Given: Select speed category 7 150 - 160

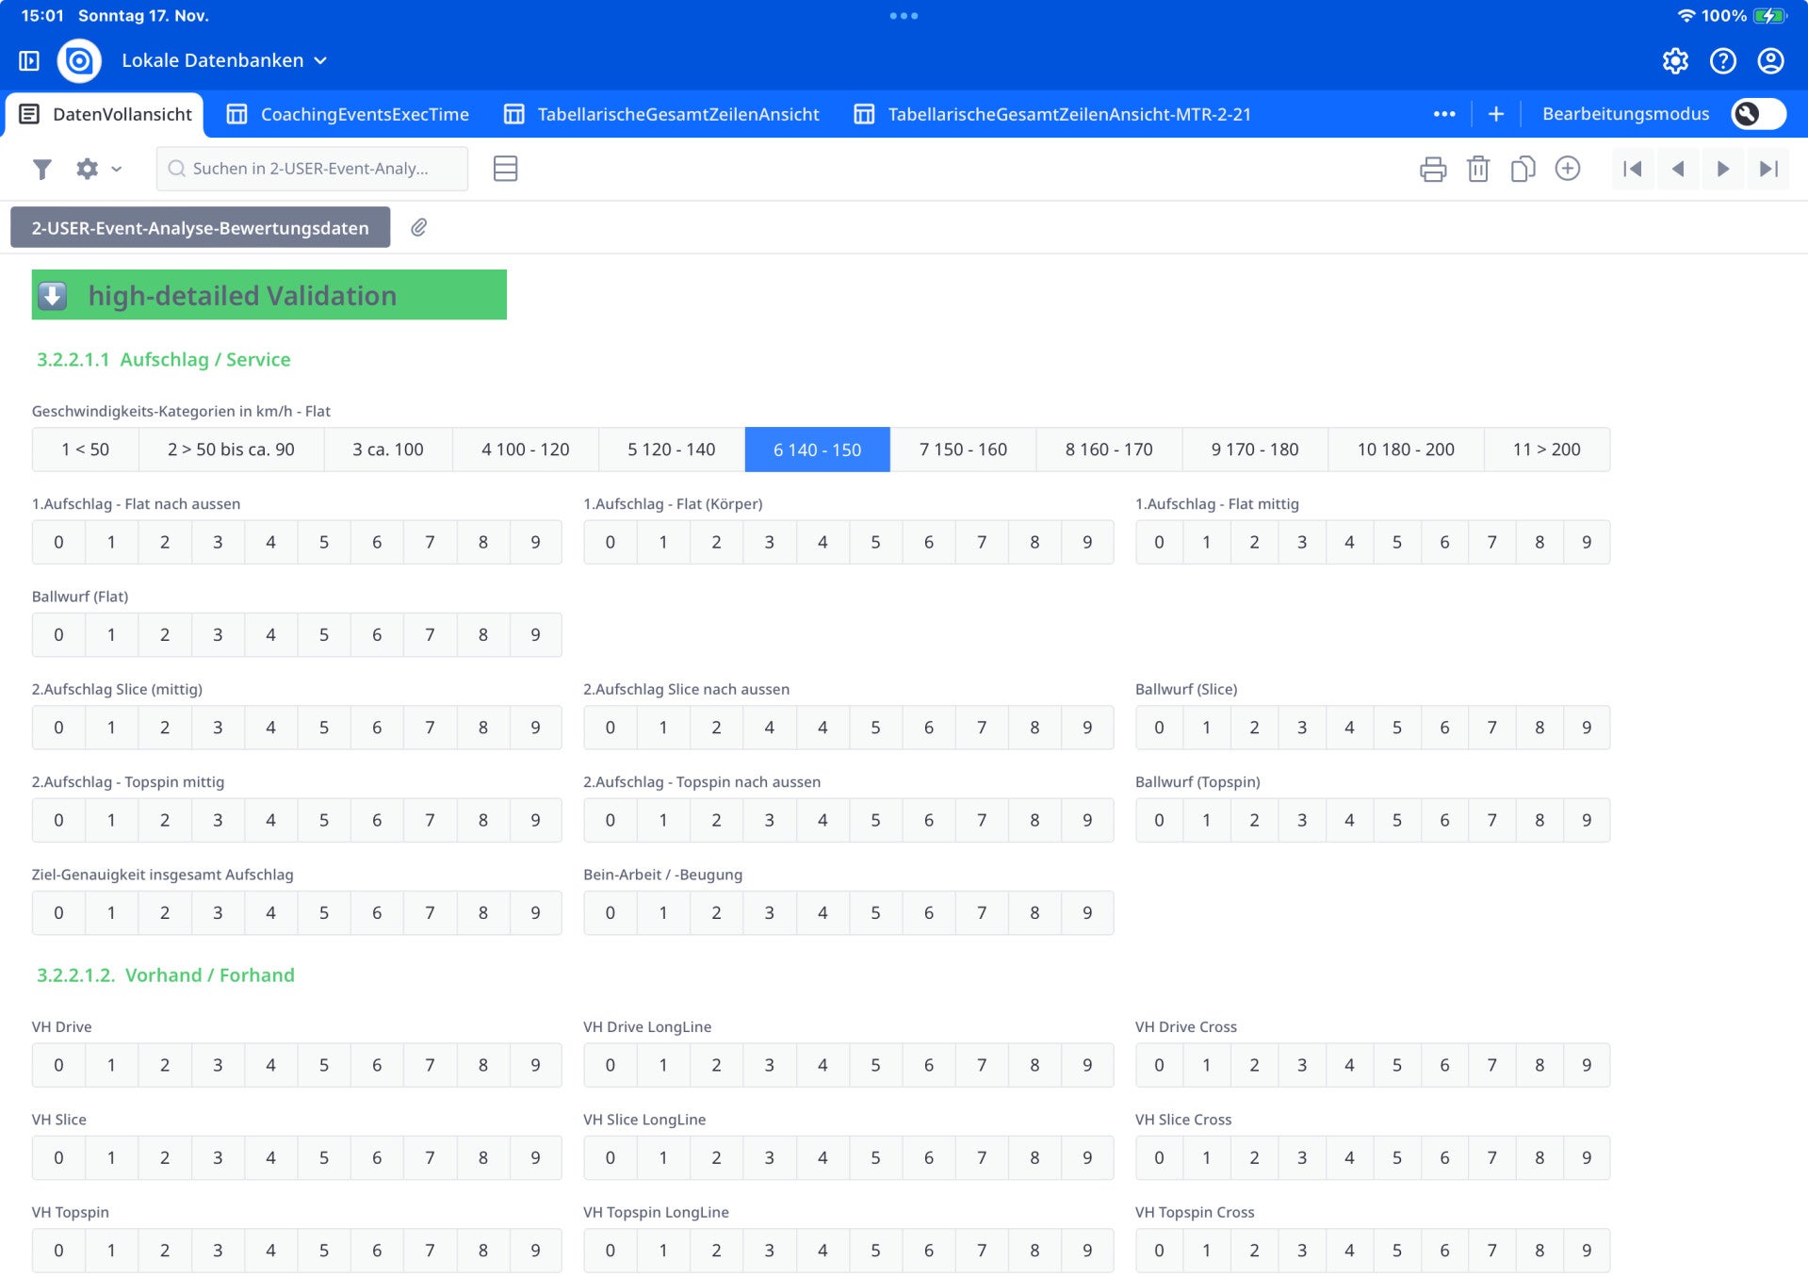Looking at the screenshot, I should coord(963,450).
